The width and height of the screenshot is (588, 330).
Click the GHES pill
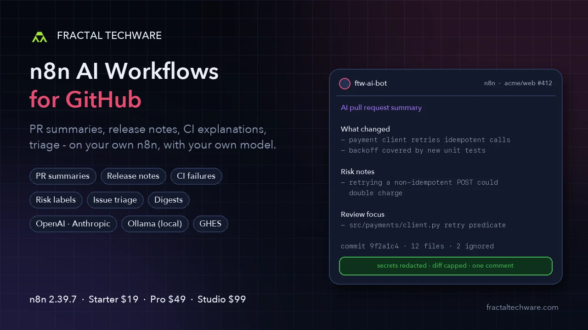[x=210, y=224]
